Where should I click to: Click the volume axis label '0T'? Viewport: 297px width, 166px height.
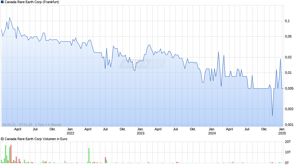[287, 163]
